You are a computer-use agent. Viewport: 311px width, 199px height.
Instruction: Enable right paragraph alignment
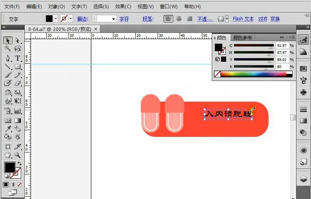coord(189,19)
